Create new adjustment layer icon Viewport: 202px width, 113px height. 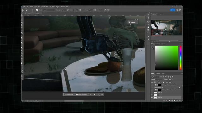(172, 101)
